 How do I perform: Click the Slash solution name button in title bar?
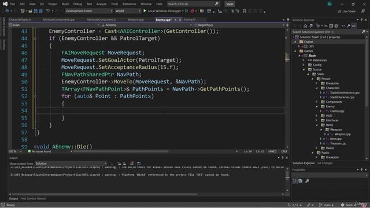(x=230, y=4)
